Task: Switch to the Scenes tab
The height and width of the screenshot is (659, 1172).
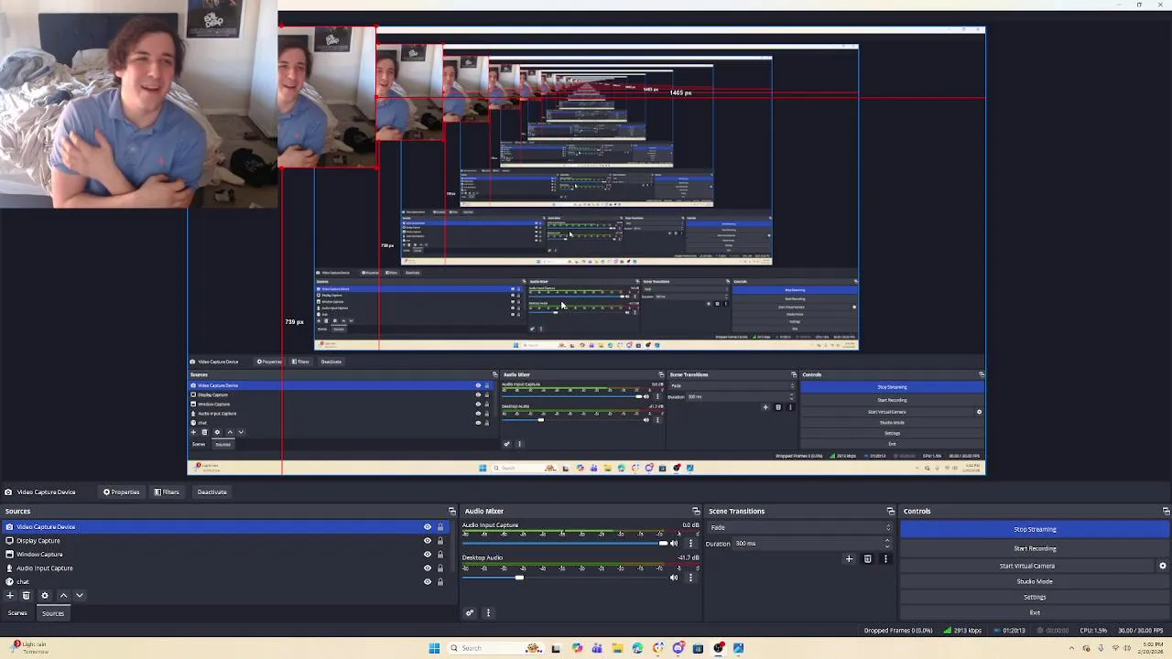Action: pos(17,613)
